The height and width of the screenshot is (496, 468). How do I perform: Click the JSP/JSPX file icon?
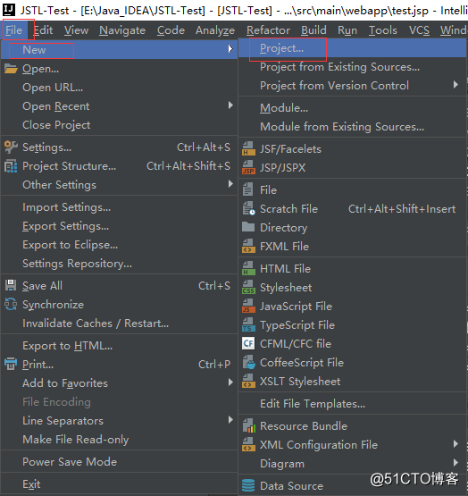click(248, 167)
